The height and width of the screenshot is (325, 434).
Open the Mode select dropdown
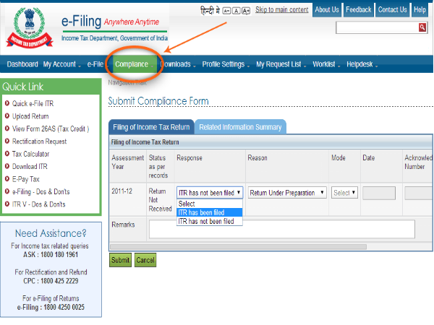[344, 193]
